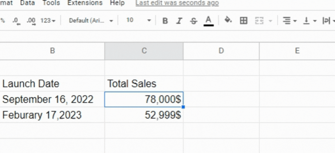Image resolution: width=335 pixels, height=153 pixels.
Task: Open the Help menu
Action: 117,3
